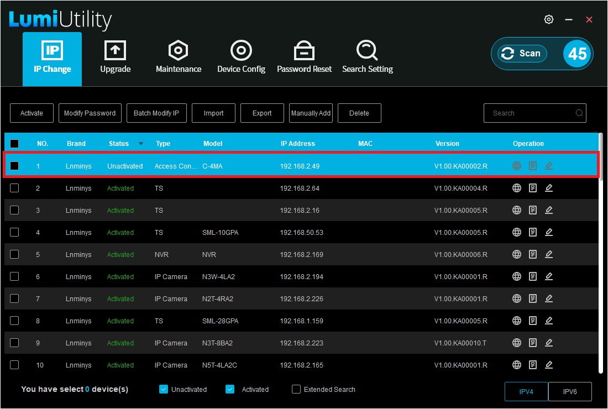Image resolution: width=608 pixels, height=409 pixels.
Task: Go to the Device Config tab
Action: coord(241,57)
